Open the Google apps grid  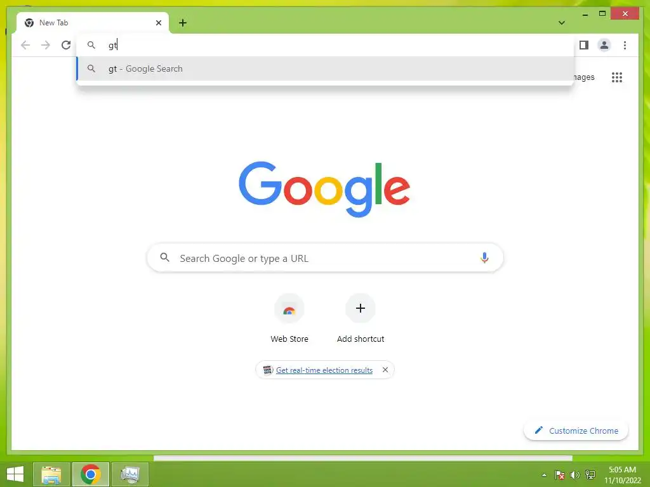click(x=617, y=77)
